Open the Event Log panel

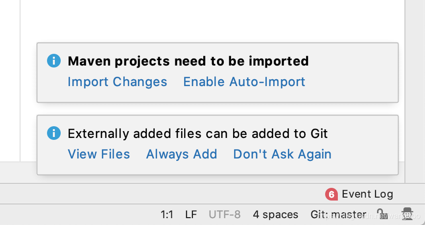pyautogui.click(x=367, y=194)
